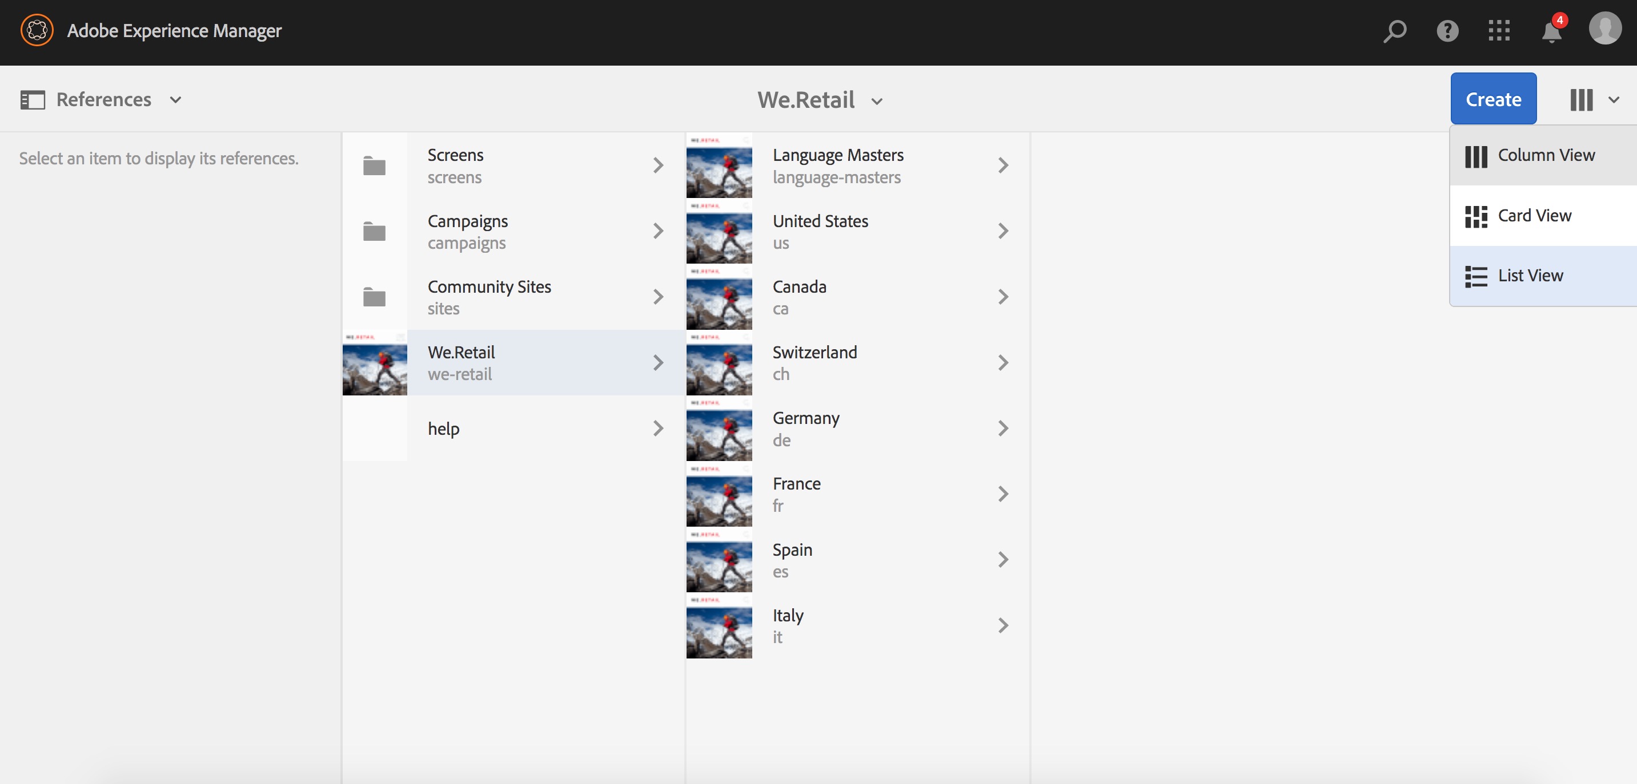Select Column View menu option
Screen dimensions: 1637x784
coord(1546,156)
